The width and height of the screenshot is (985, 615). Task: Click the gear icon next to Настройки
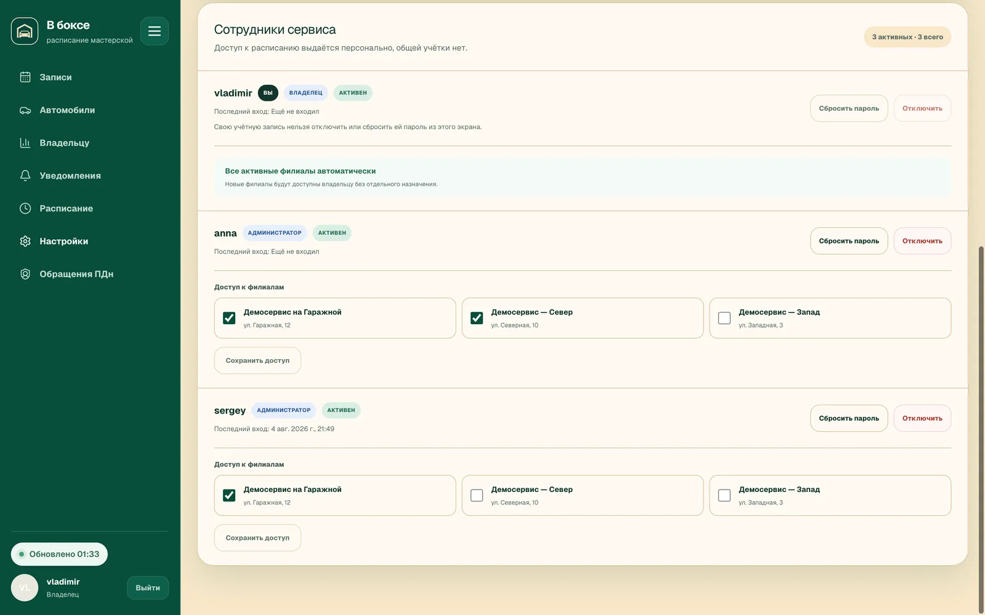pos(25,241)
